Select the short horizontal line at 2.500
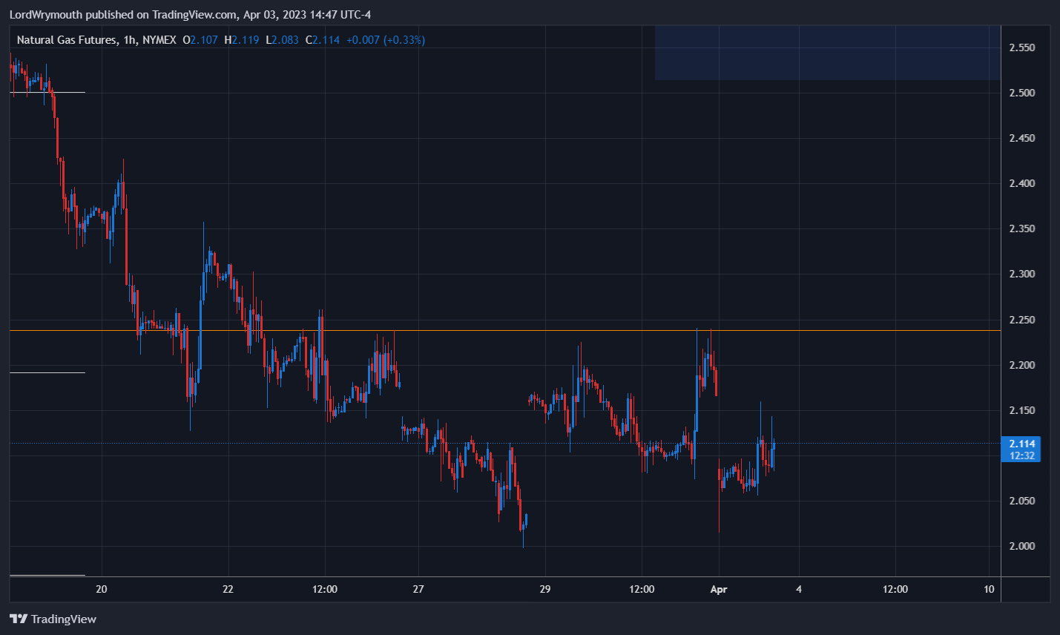The width and height of the screenshot is (1060, 635). 47,92
